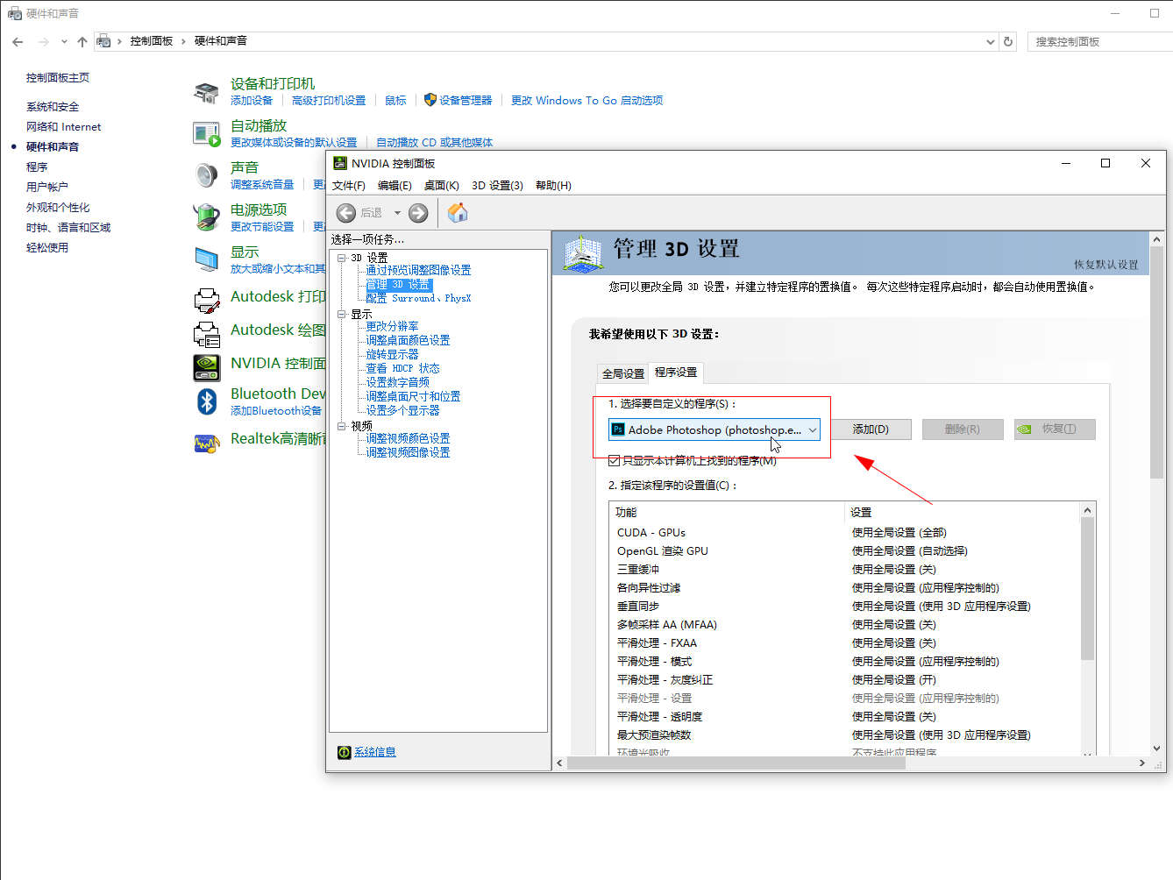Open 文件(F) menu

point(348,186)
